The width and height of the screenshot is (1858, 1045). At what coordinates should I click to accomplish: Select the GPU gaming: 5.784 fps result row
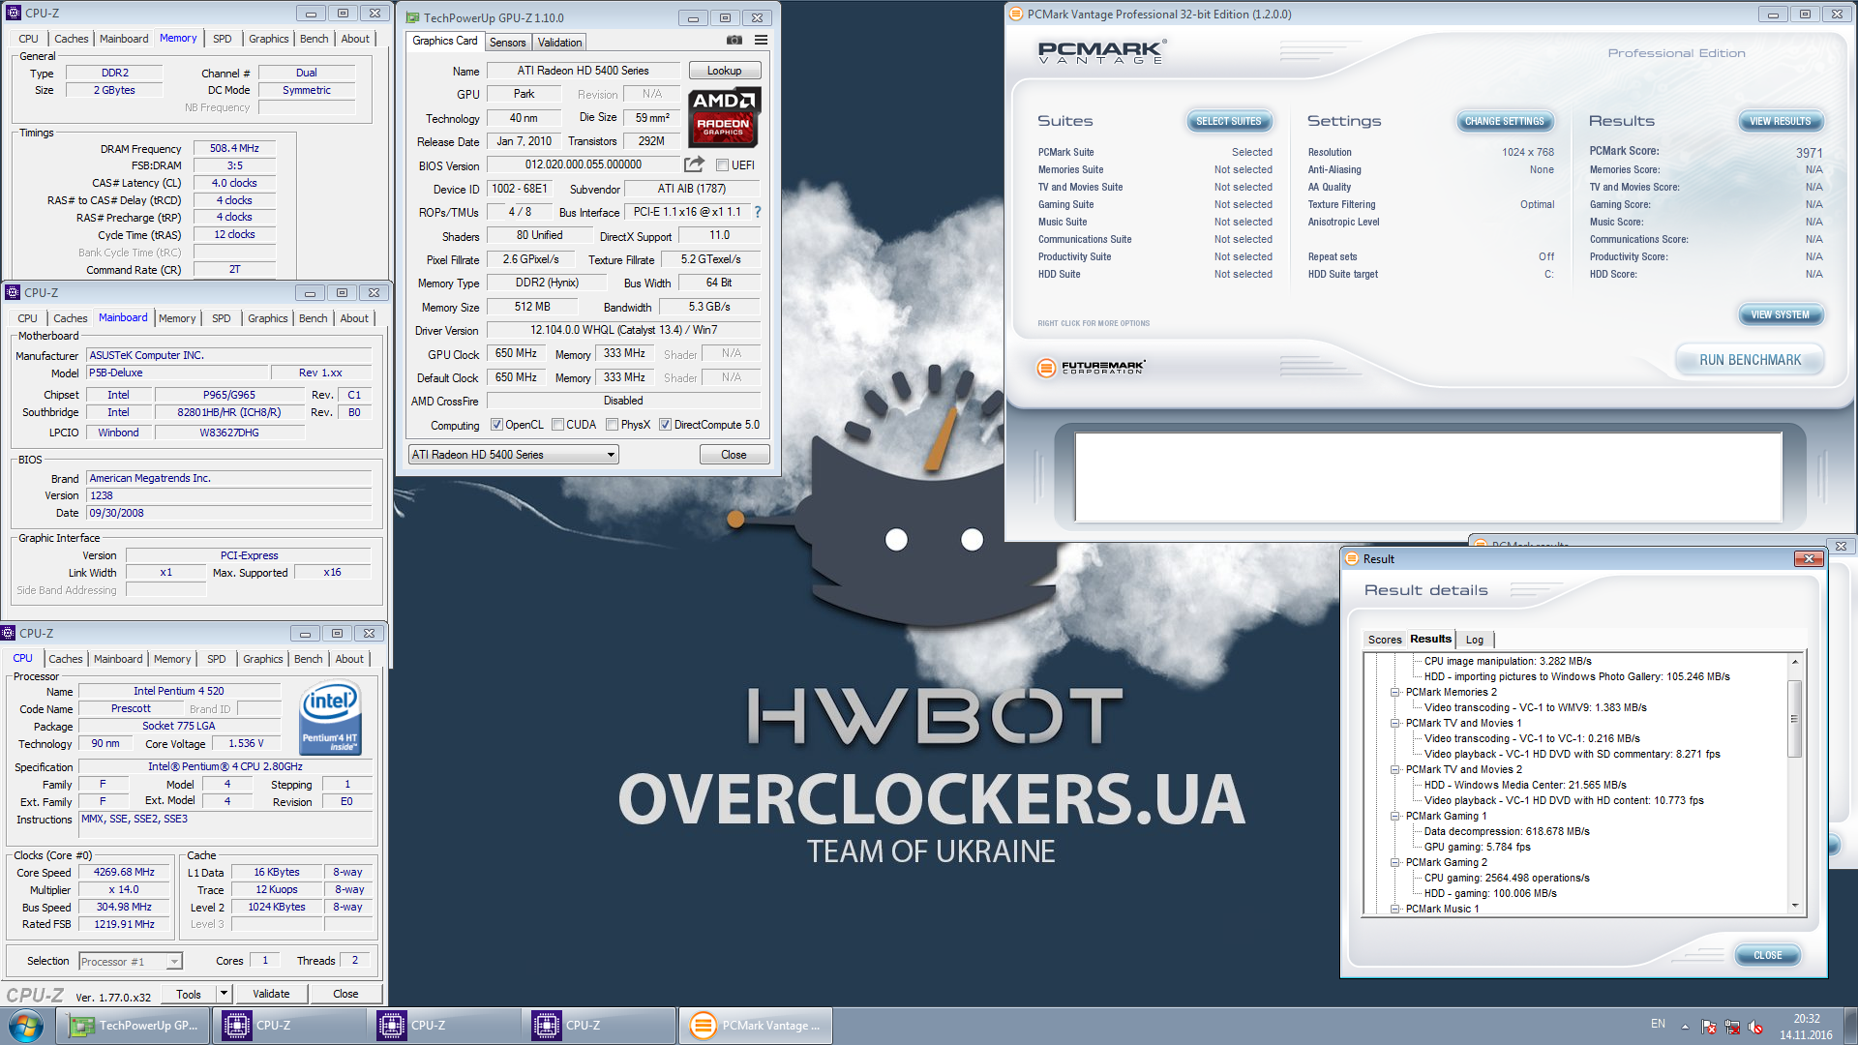[x=1477, y=847]
